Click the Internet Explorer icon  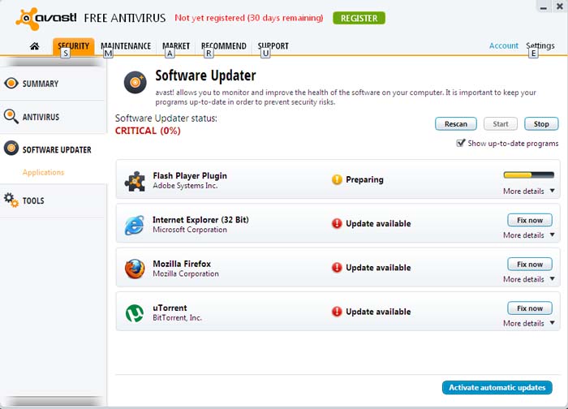point(135,225)
